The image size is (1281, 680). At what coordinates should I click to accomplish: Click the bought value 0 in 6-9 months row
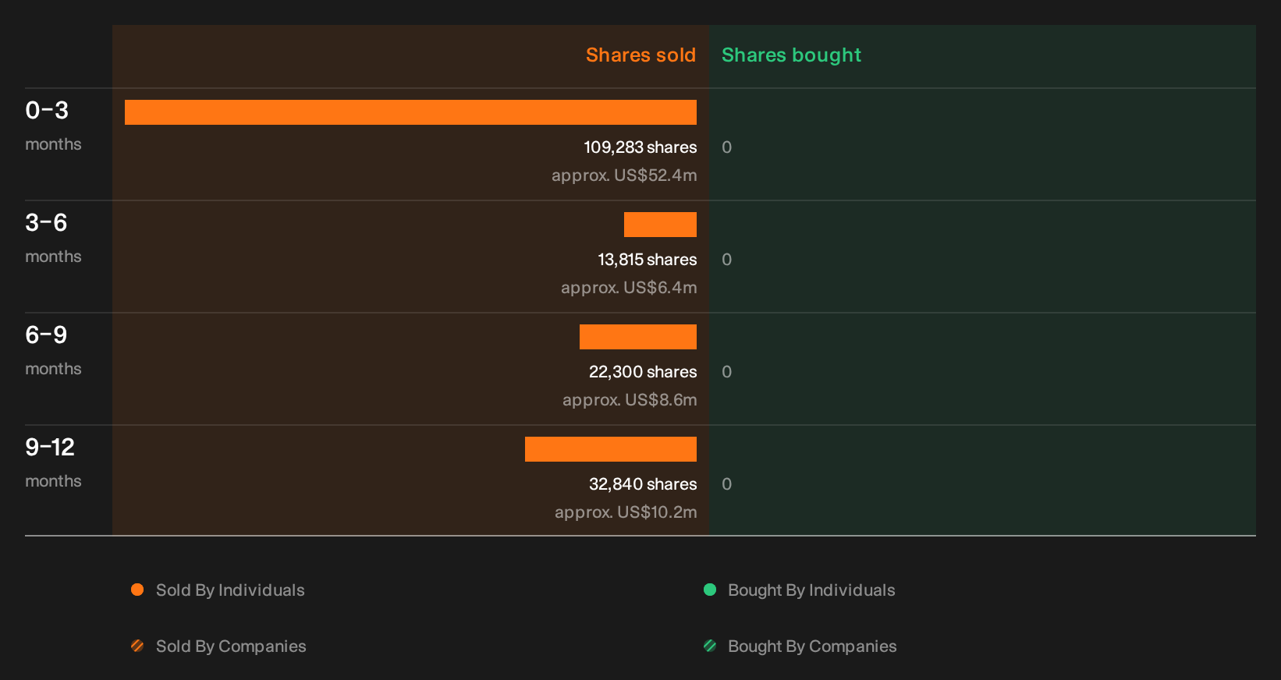click(x=727, y=372)
